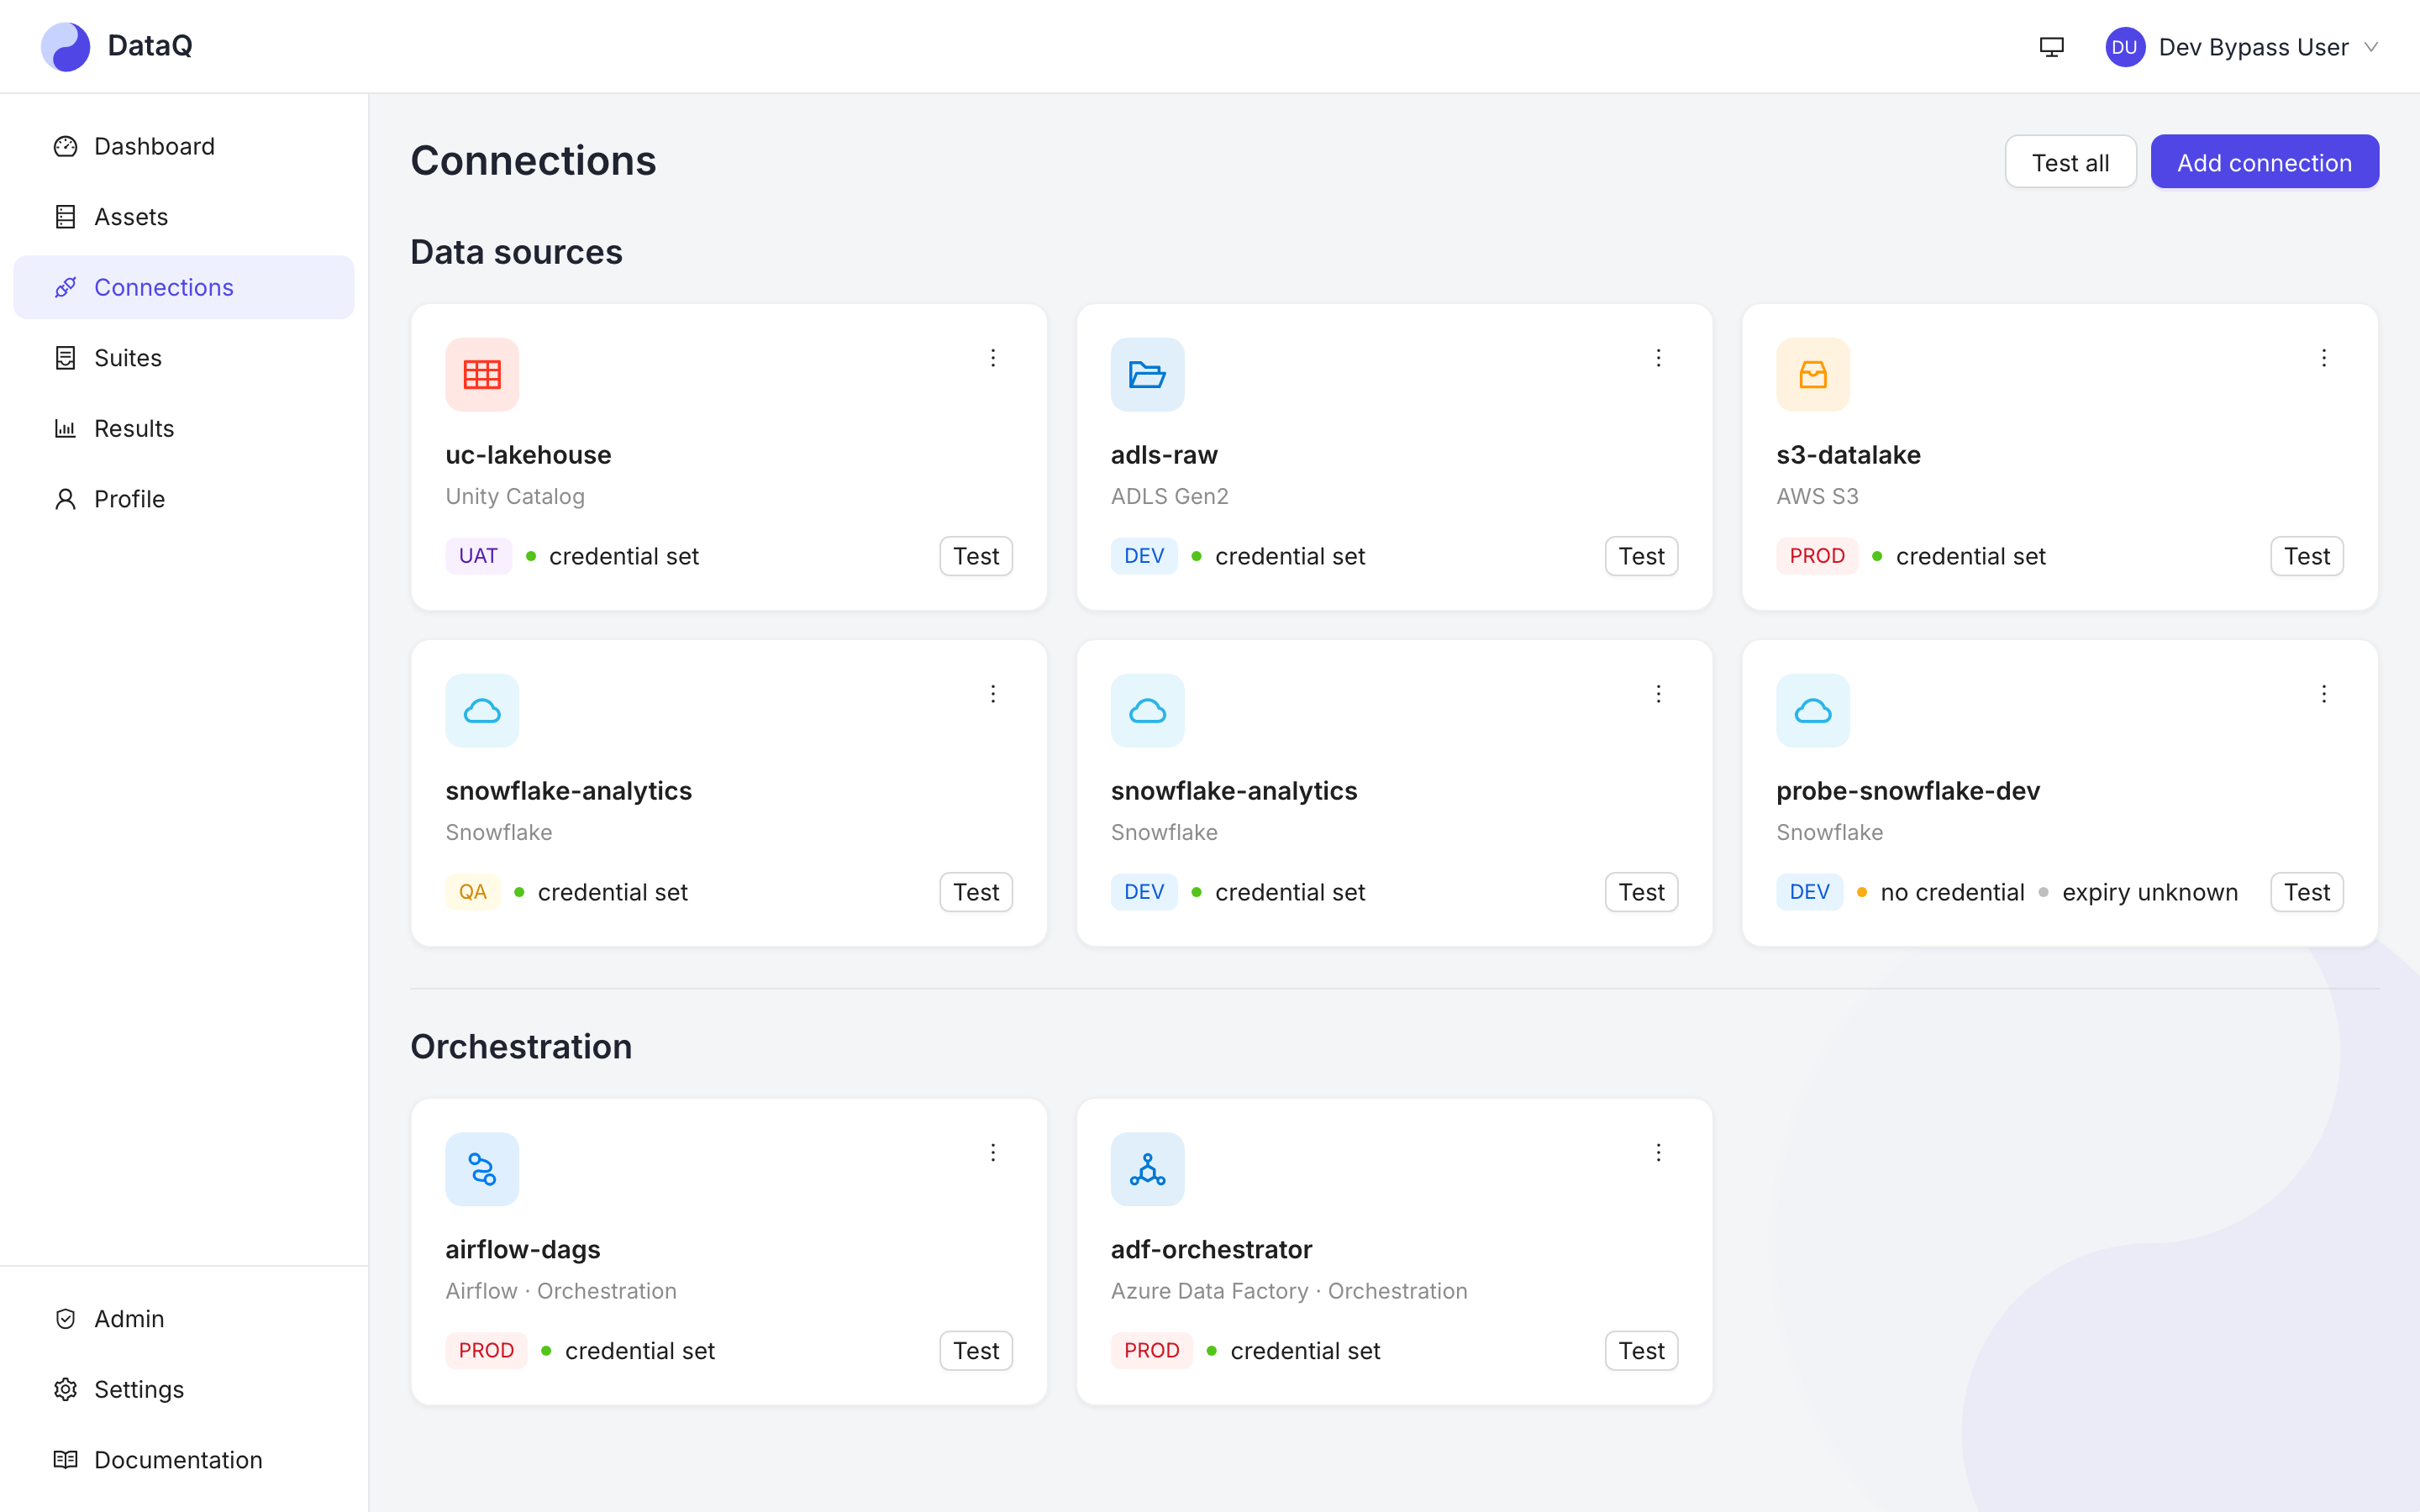This screenshot has width=2420, height=1512.
Task: Click the Connections plug icon
Action: click(66, 288)
